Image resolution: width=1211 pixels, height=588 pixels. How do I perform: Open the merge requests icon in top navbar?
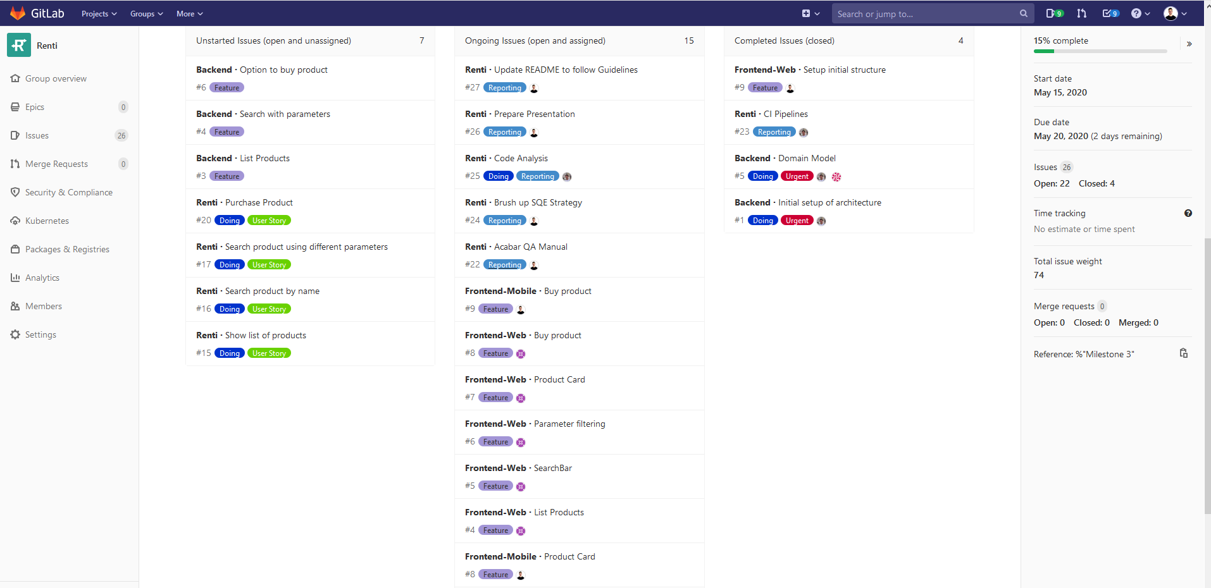coord(1082,13)
